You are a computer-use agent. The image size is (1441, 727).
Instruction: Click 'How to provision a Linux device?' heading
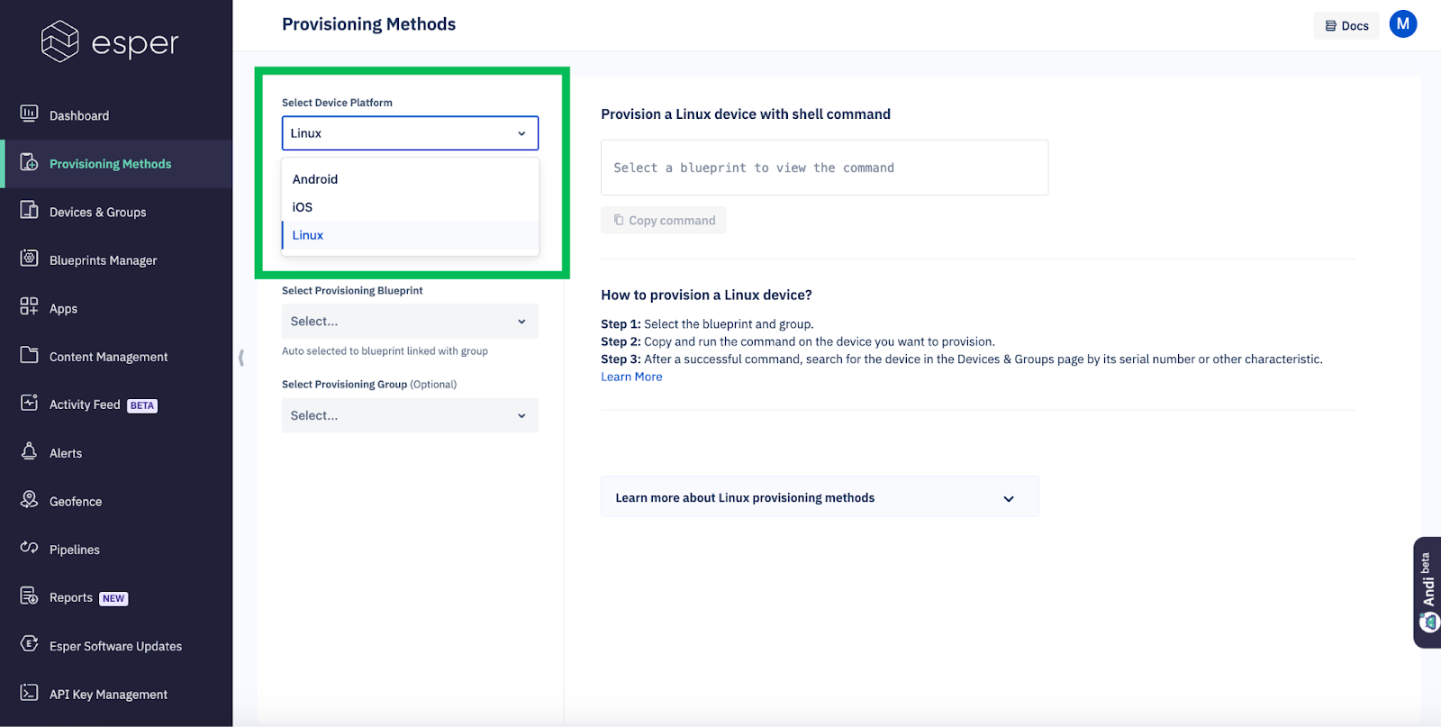(x=706, y=295)
